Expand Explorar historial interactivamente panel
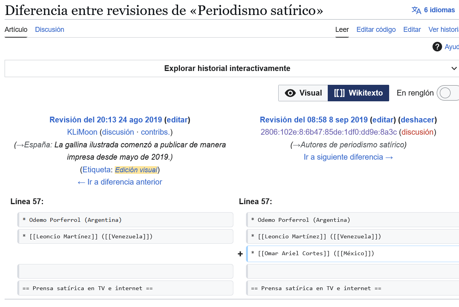Viewport: 459px width, 307px height. click(x=231, y=68)
